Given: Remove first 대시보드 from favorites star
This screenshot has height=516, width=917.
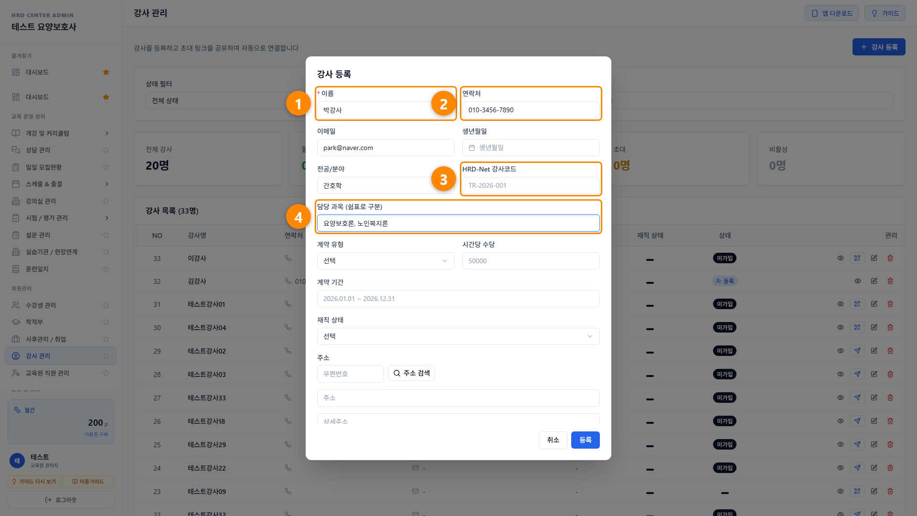Looking at the screenshot, I should [106, 72].
